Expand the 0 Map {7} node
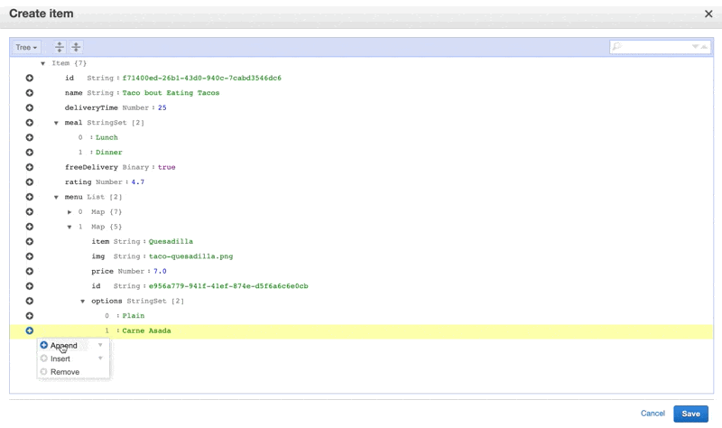The width and height of the screenshot is (722, 428). pos(69,212)
